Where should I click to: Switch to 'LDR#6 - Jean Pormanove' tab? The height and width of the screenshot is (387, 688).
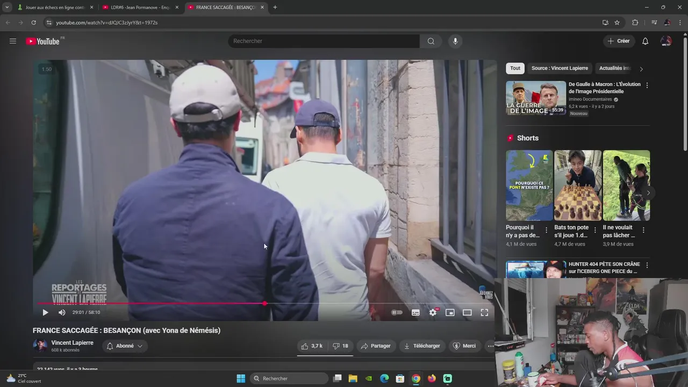click(140, 7)
